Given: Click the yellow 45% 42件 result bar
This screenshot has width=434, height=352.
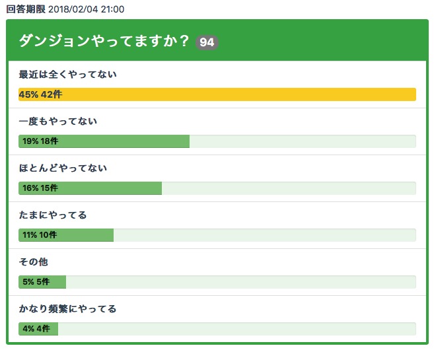Looking at the screenshot, I should point(217,94).
